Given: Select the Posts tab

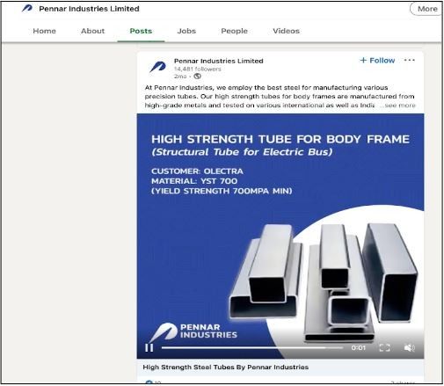Looking at the screenshot, I should click(141, 31).
